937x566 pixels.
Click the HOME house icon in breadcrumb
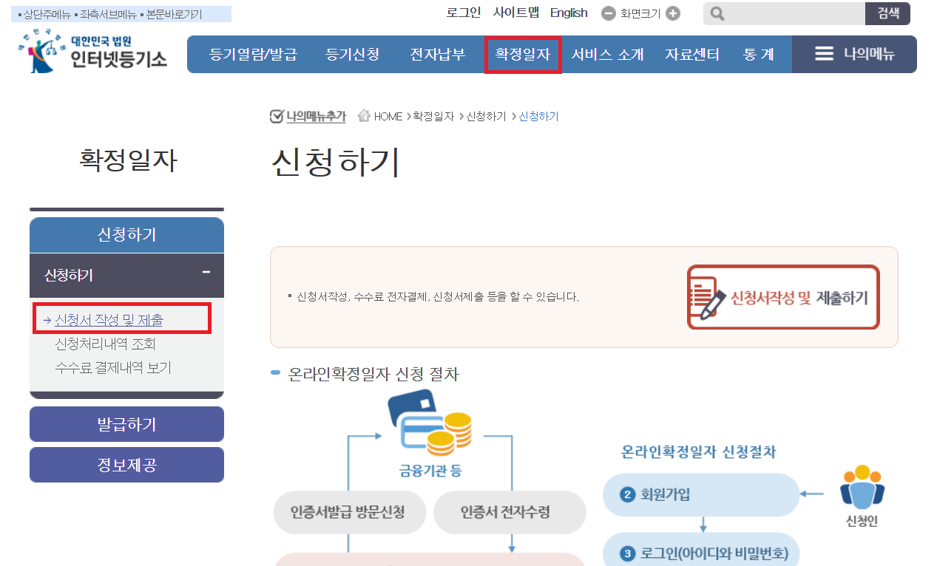point(364,116)
